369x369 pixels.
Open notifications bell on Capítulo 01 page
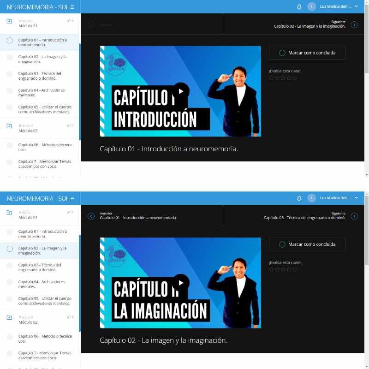[x=299, y=6]
